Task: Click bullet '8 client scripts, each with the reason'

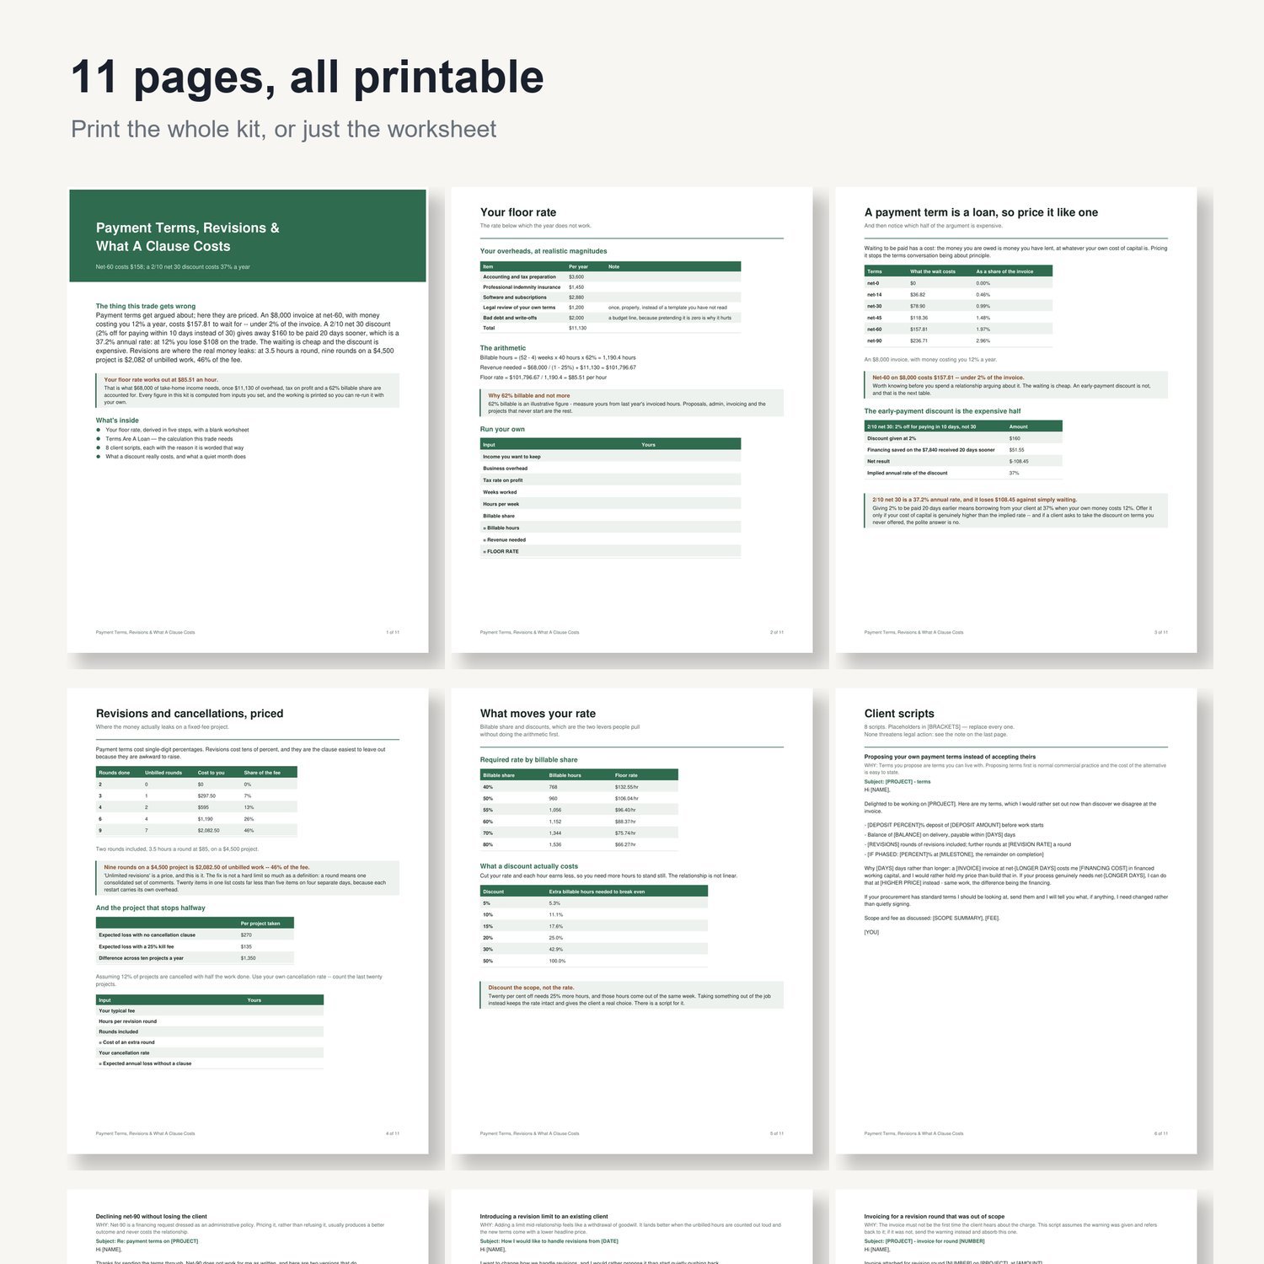Action: click(x=174, y=448)
